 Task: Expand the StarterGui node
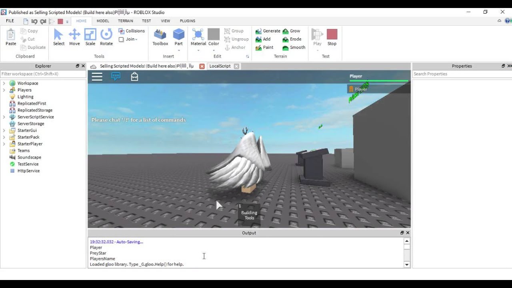coord(4,130)
